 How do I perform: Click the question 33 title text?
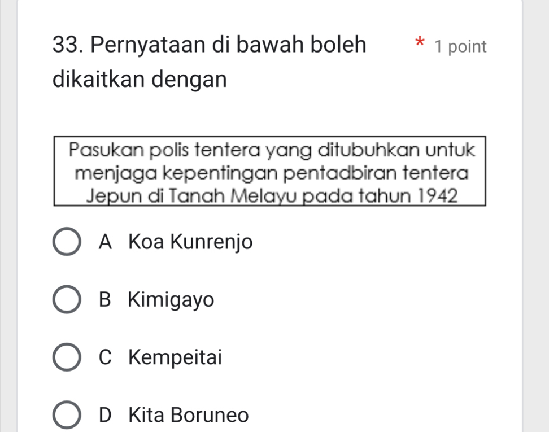click(208, 45)
